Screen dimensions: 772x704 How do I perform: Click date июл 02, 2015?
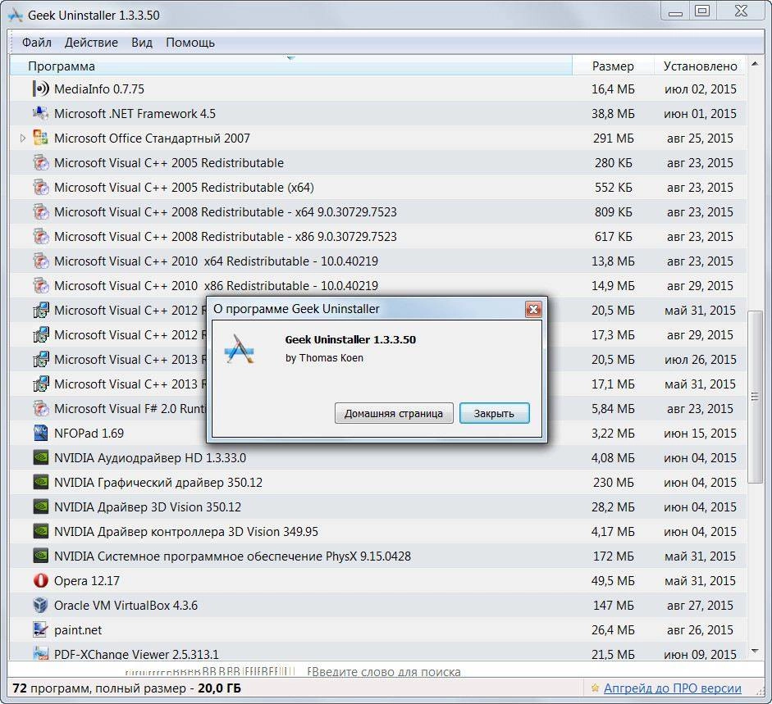coord(700,89)
